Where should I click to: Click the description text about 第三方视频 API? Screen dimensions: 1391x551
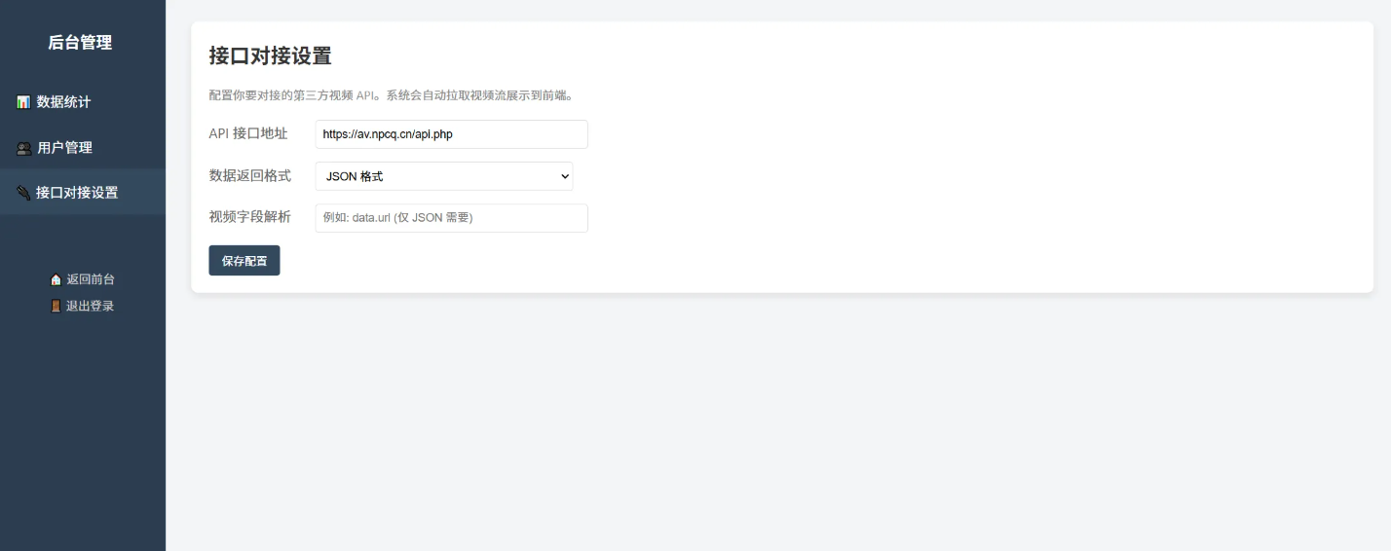pos(394,95)
